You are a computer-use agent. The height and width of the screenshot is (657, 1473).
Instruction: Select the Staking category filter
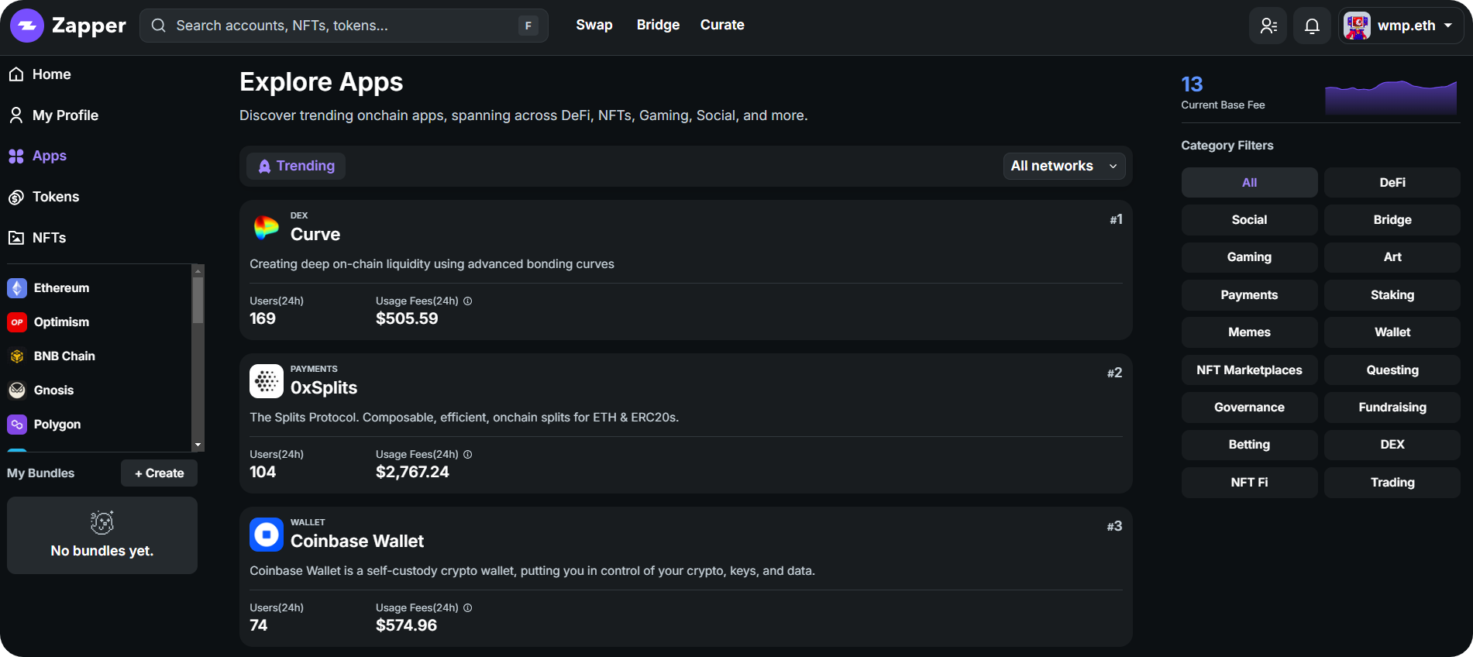(1392, 295)
